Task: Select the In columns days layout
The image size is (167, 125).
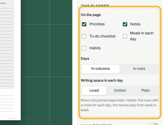Action: click(101, 69)
